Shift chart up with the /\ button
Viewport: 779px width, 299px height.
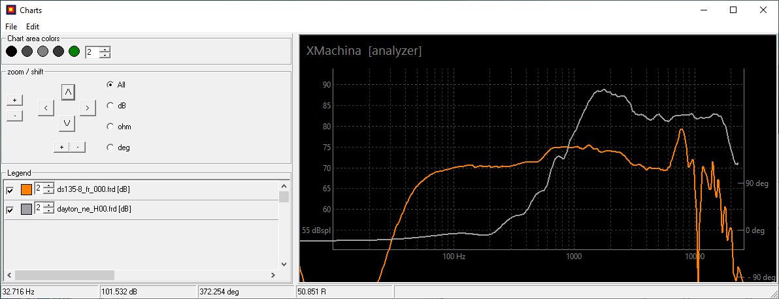[x=68, y=92]
